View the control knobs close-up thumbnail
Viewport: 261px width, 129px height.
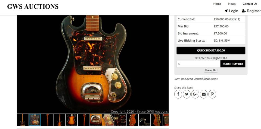(x=108, y=120)
